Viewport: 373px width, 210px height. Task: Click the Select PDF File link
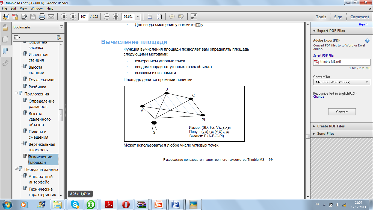coord(324,56)
